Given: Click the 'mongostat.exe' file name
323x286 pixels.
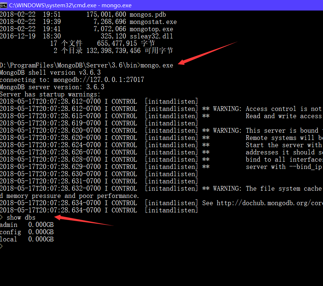Looking at the screenshot, I should tap(153, 22).
